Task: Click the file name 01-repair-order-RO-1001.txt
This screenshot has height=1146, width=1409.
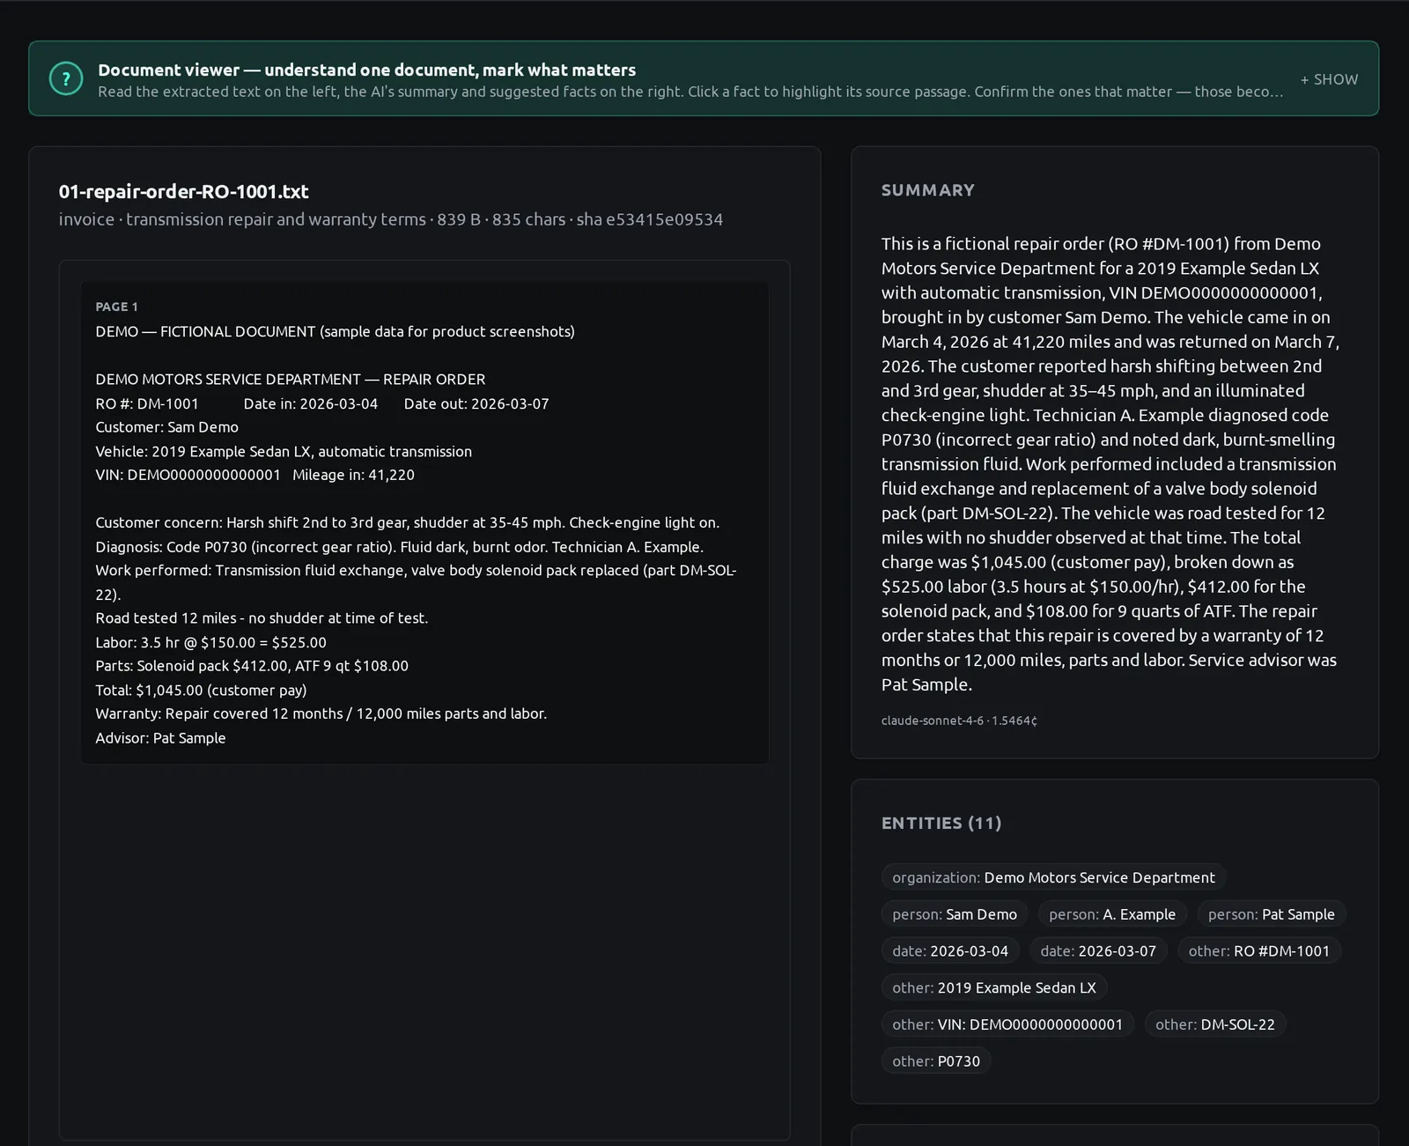Action: pyautogui.click(x=183, y=191)
